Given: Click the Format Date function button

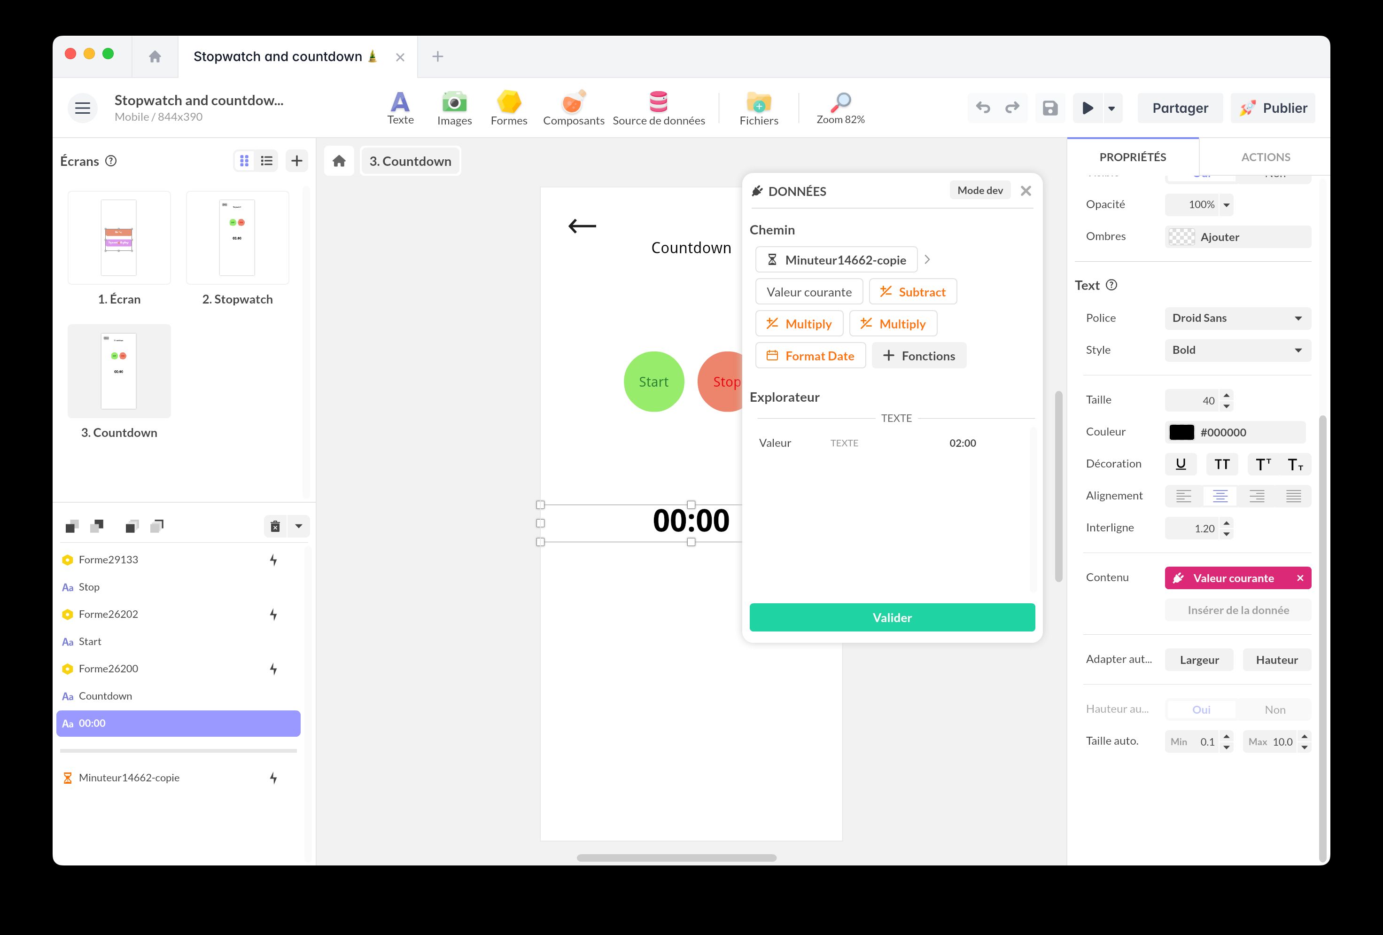Looking at the screenshot, I should coord(810,356).
